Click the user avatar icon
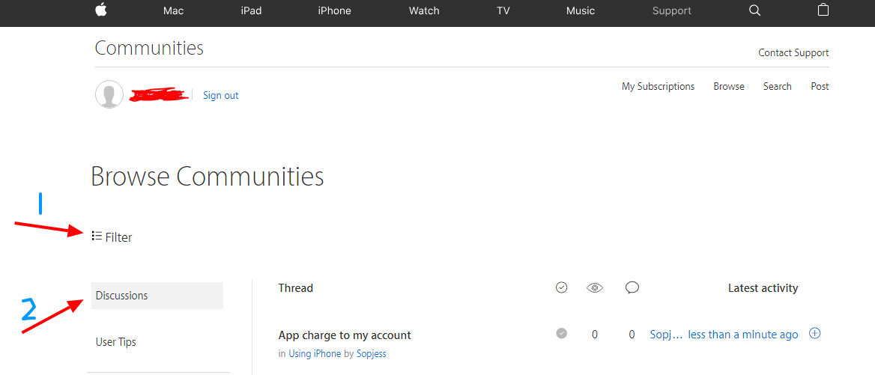Viewport: 875px width, 375px height. click(109, 94)
